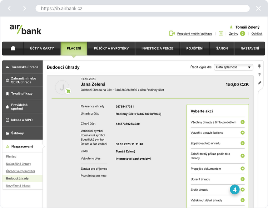The height and width of the screenshot is (208, 268).
Task: Select Tuzemská úhrada in sidebar
Action: 22,67
